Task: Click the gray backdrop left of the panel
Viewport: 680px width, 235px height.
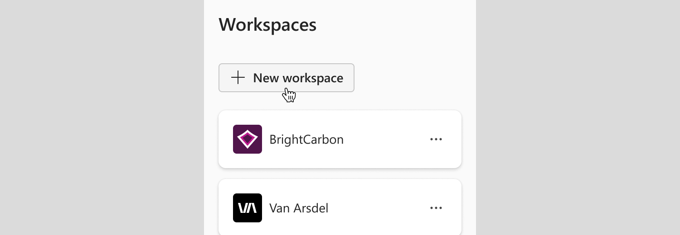Action: [x=102, y=117]
